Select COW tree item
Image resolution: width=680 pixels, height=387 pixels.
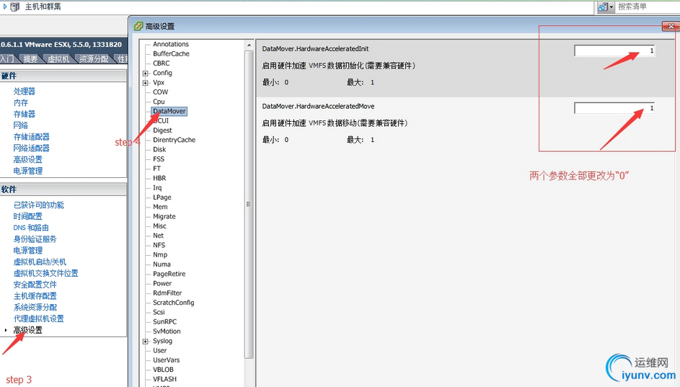(x=160, y=92)
